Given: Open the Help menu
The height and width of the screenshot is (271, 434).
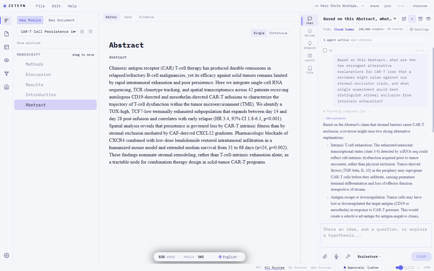Looking at the screenshot, I should 72,6.
